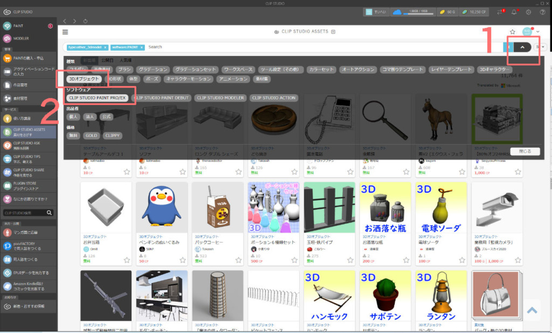Open the user avatar in Assets header
This screenshot has height=333, width=552.
(527, 32)
